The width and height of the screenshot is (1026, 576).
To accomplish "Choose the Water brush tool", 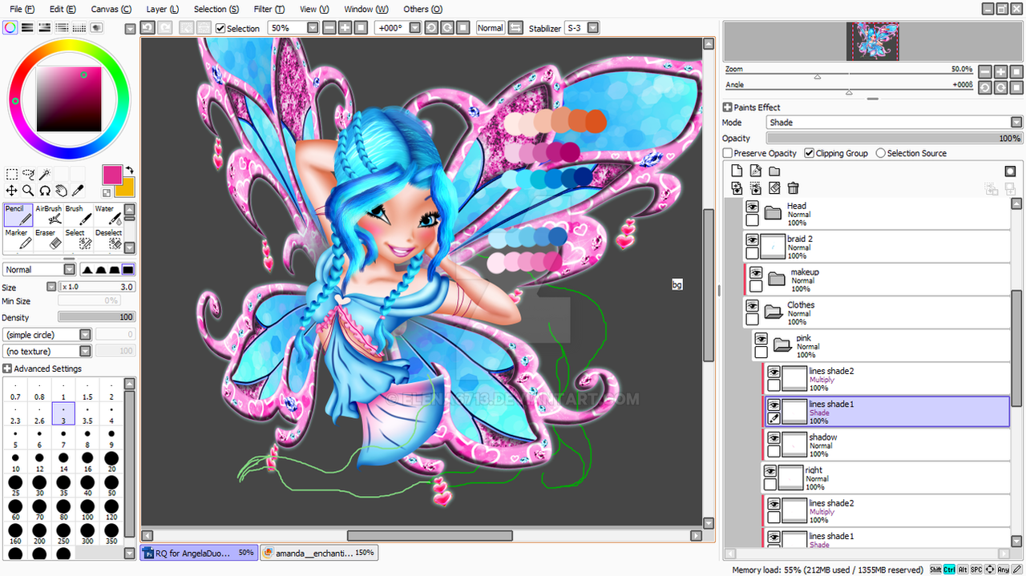I will coord(108,215).
